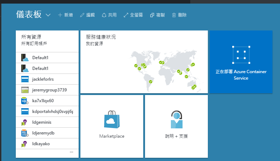The height and width of the screenshot is (161, 280).
Task: Click the 全螢幕 text label
Action: tap(136, 15)
